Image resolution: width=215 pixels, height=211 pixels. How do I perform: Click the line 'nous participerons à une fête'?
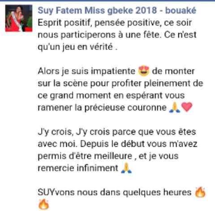click(117, 35)
